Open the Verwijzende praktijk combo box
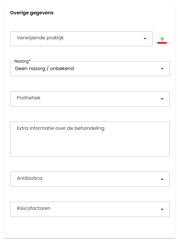The width and height of the screenshot is (178, 242). click(81, 39)
